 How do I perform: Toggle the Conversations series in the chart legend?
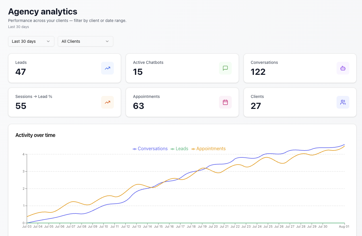(150, 149)
